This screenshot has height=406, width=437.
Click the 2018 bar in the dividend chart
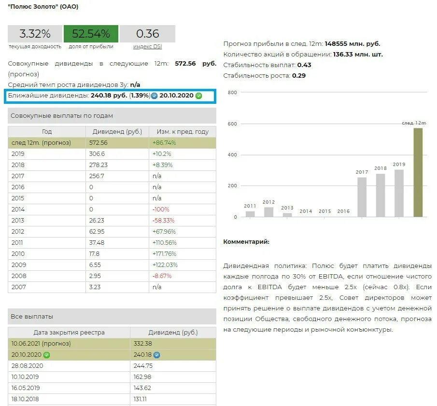(381, 196)
